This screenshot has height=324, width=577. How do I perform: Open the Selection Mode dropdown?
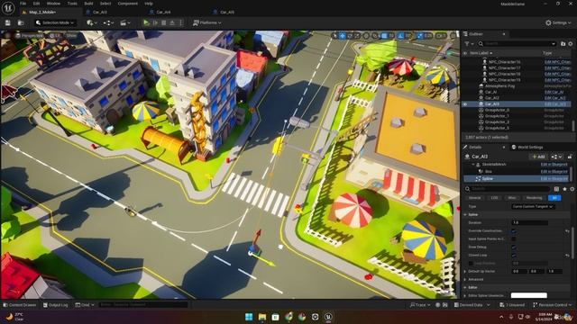tap(55, 22)
